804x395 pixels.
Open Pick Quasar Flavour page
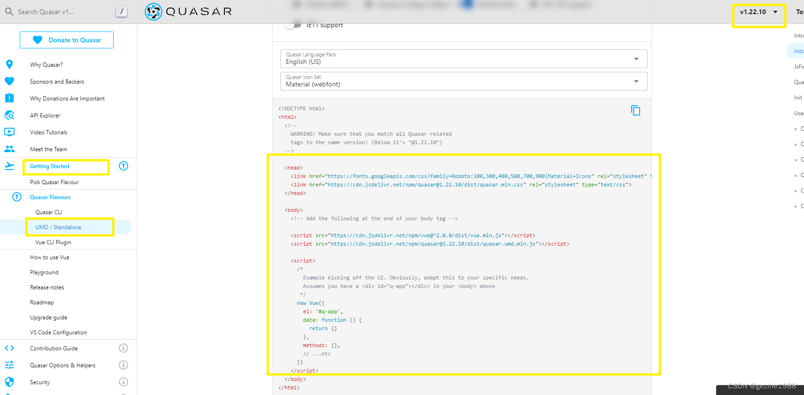tap(54, 182)
